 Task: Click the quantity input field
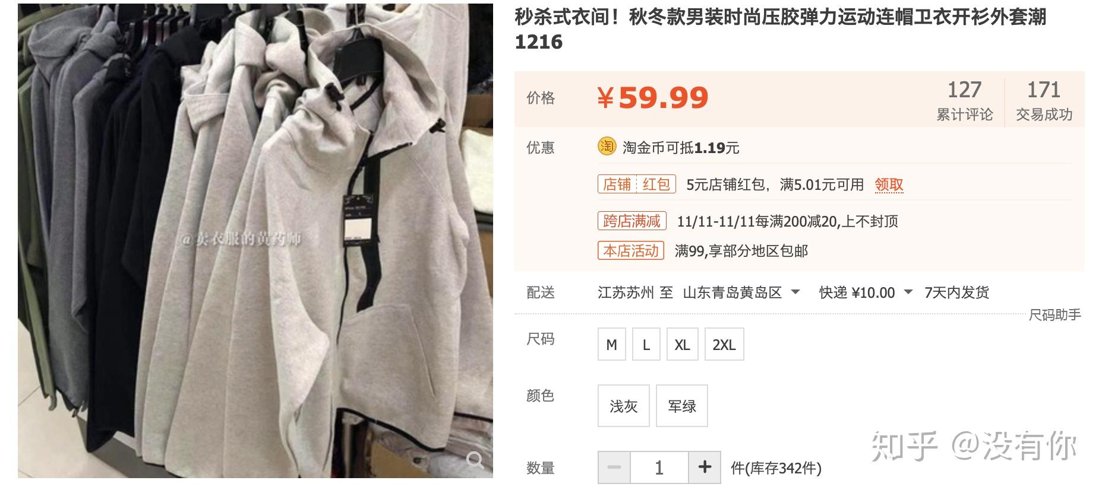659,467
